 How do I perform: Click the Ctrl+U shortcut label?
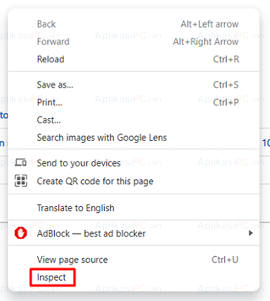point(225,260)
